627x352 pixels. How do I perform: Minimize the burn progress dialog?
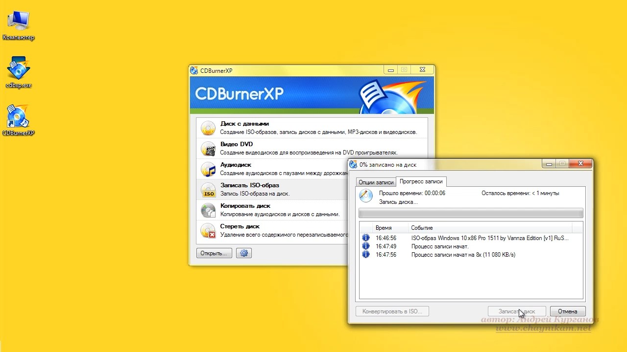[x=549, y=164]
